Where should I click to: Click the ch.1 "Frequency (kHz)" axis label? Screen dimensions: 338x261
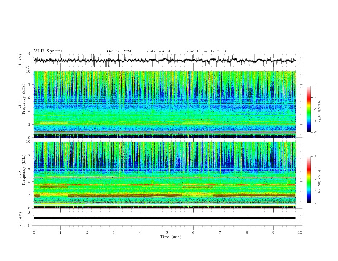[x=23, y=99]
